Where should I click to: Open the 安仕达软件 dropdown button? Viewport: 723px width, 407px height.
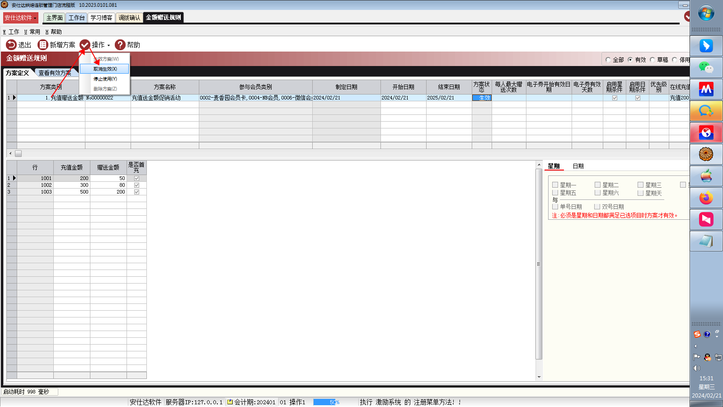(20, 18)
